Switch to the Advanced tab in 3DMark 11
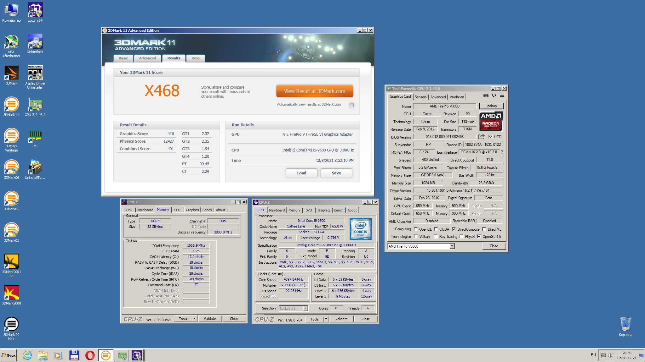This screenshot has width=645, height=362. pyautogui.click(x=147, y=58)
